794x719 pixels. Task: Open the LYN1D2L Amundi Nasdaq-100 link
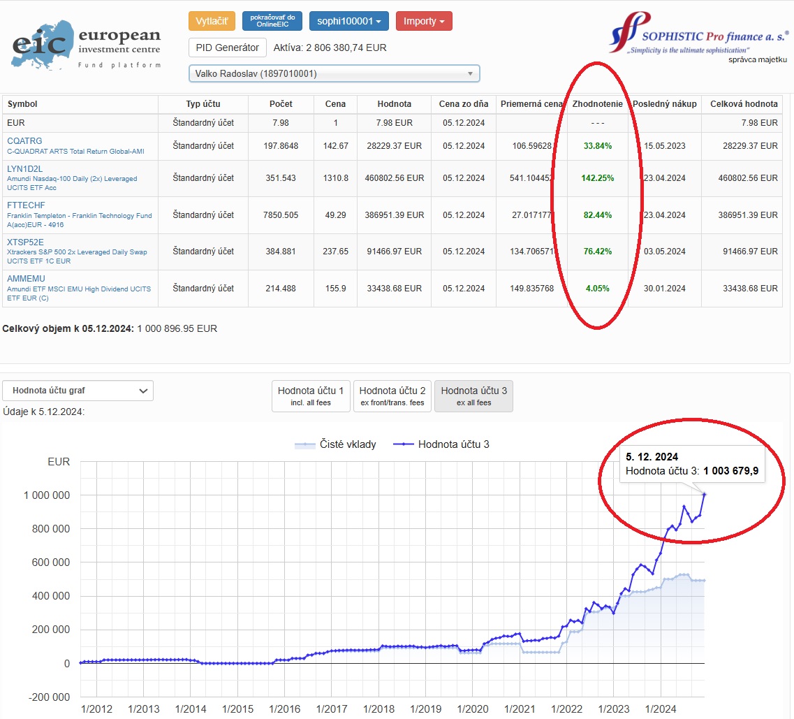click(25, 168)
